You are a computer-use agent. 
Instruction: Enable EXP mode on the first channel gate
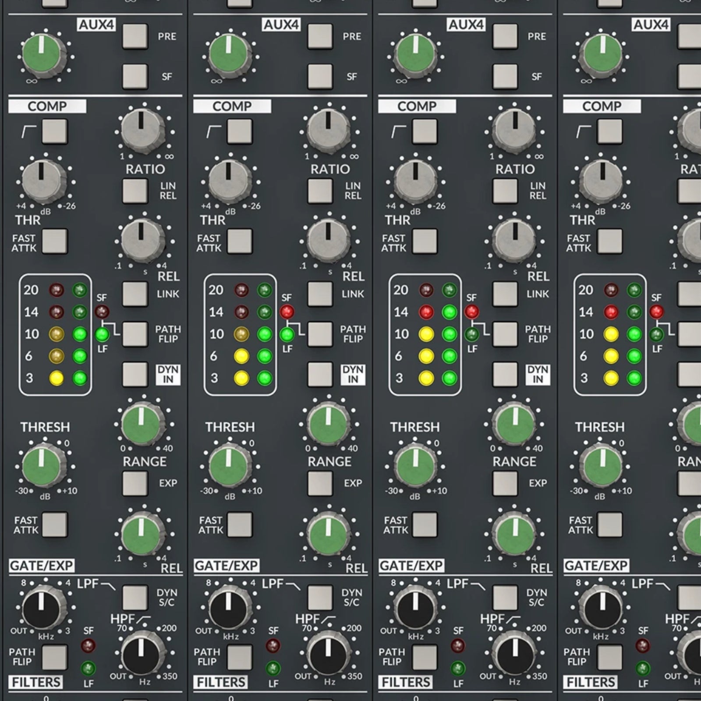[135, 483]
